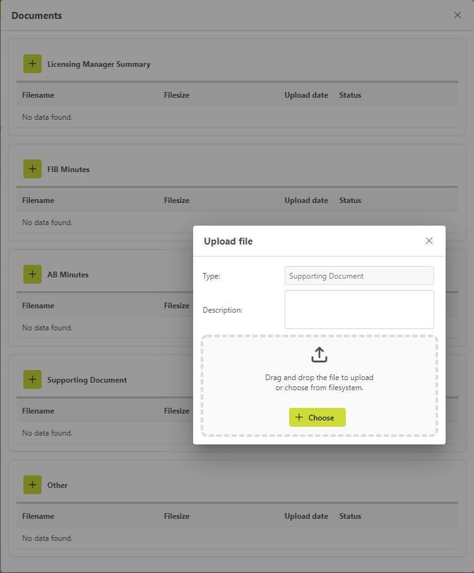Click the drag and drop upload area text

[x=319, y=383]
